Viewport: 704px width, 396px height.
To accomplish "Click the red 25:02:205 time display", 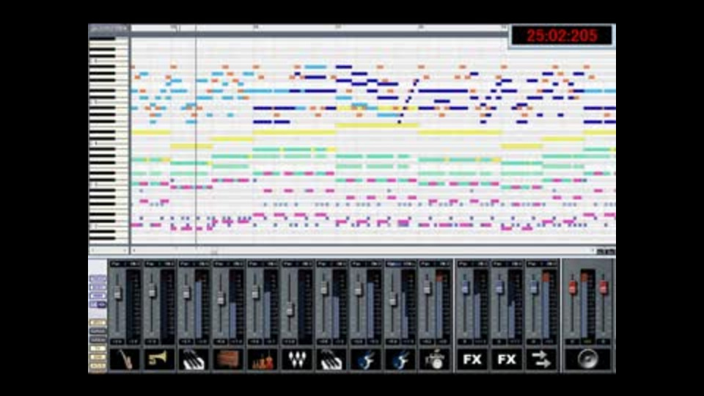I will [561, 35].
